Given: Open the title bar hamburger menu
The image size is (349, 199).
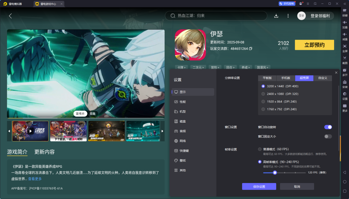Looking at the screenshot, I should [x=308, y=4].
